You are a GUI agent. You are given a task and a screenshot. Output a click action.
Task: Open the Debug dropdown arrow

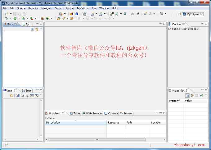coord(11,18)
